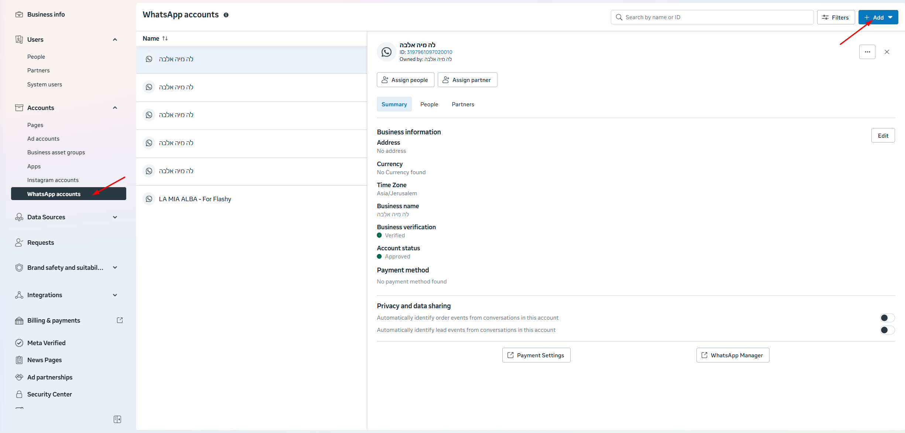The height and width of the screenshot is (433, 905).
Task: Toggle automatic lead events identification
Action: [887, 330]
